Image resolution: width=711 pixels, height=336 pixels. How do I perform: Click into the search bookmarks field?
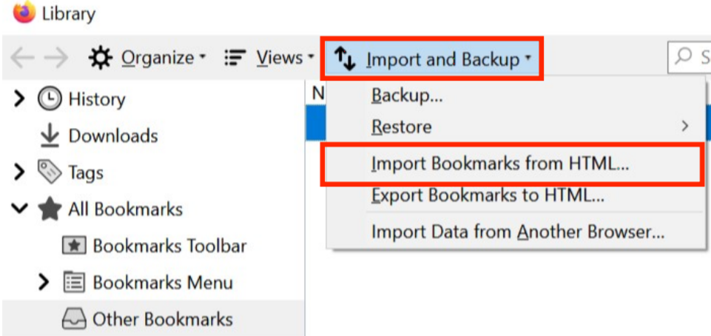tap(690, 57)
